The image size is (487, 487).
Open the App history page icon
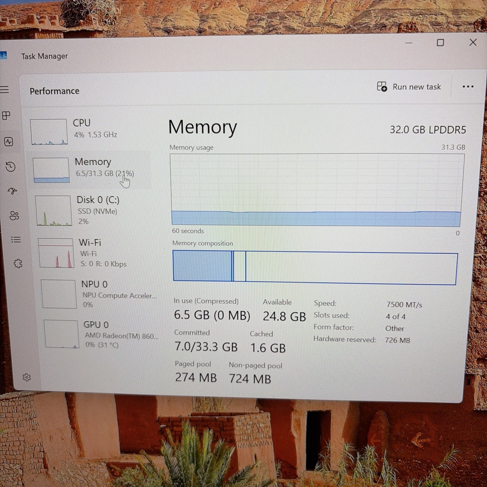(x=10, y=166)
